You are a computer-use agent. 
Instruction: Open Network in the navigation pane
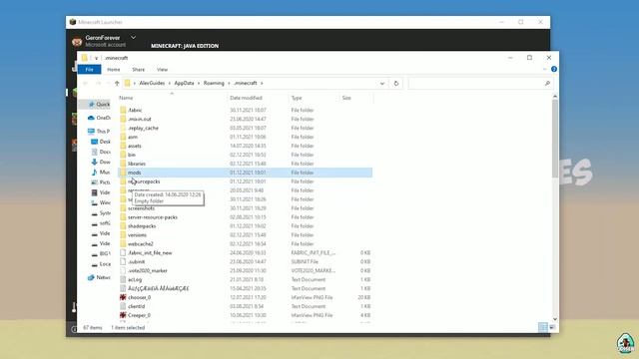coord(99,277)
